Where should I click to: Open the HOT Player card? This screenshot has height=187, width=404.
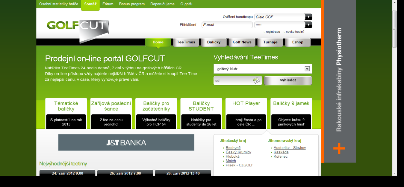(x=246, y=114)
